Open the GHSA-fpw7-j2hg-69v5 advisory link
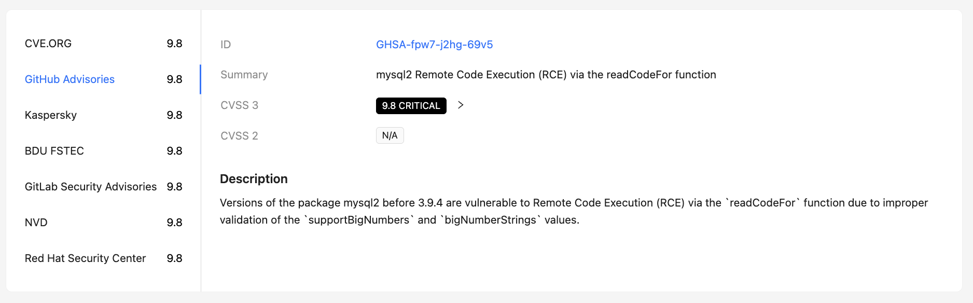 click(434, 45)
